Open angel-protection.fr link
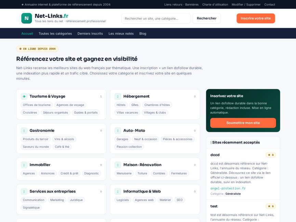The image size is (296, 222). coord(228,188)
